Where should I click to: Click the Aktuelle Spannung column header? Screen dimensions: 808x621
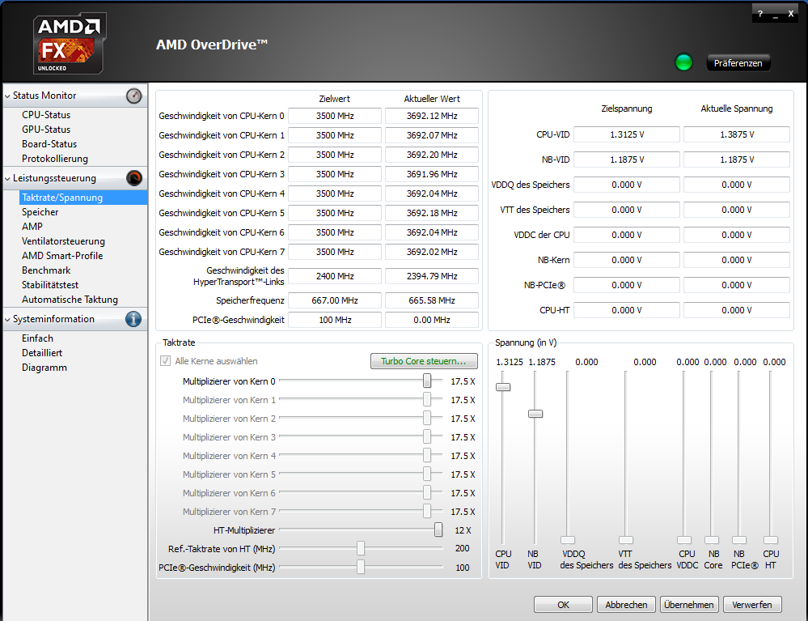pos(737,108)
